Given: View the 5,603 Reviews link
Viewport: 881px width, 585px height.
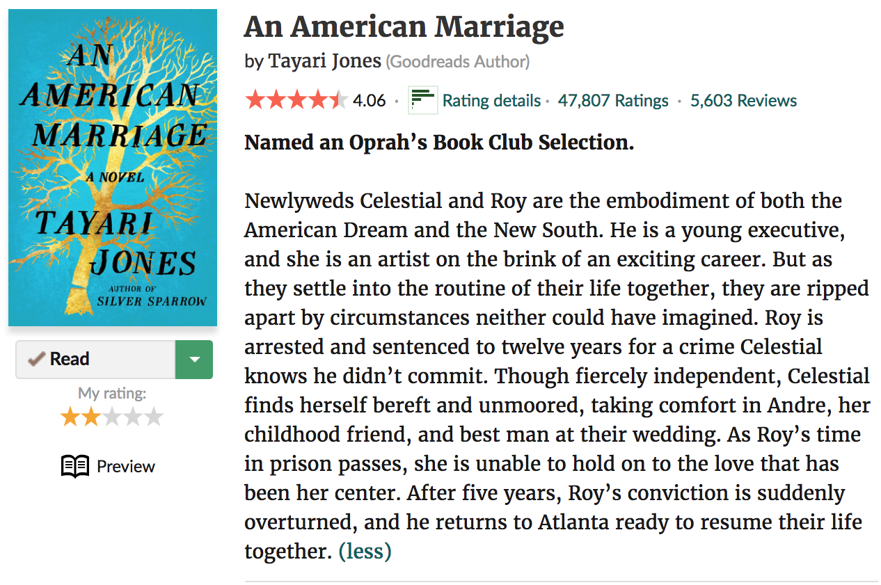Looking at the screenshot, I should pyautogui.click(x=743, y=101).
